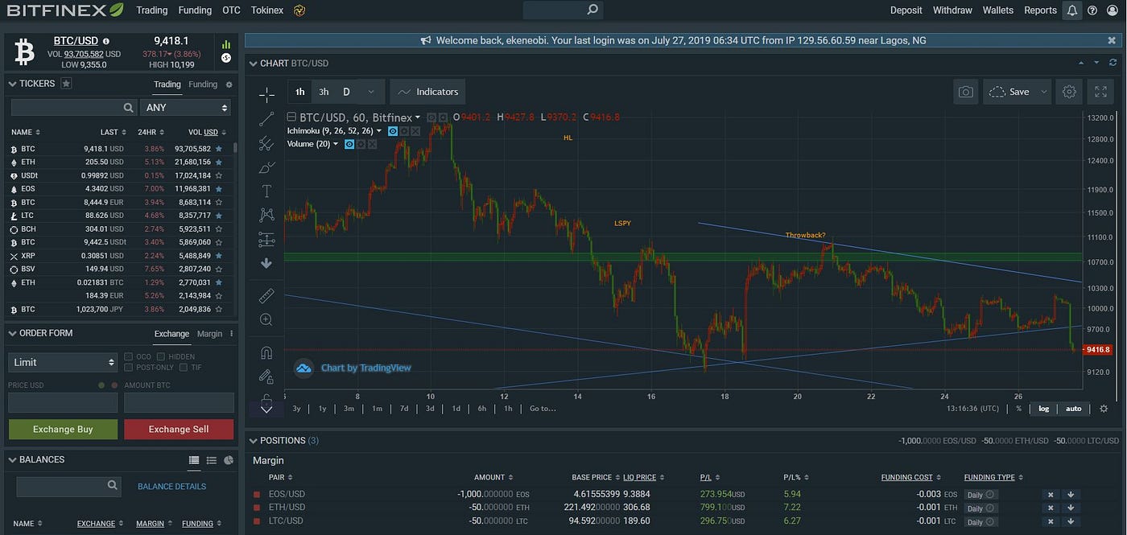Toggle the auto scale button
Image resolution: width=1127 pixels, height=535 pixels.
tap(1074, 409)
